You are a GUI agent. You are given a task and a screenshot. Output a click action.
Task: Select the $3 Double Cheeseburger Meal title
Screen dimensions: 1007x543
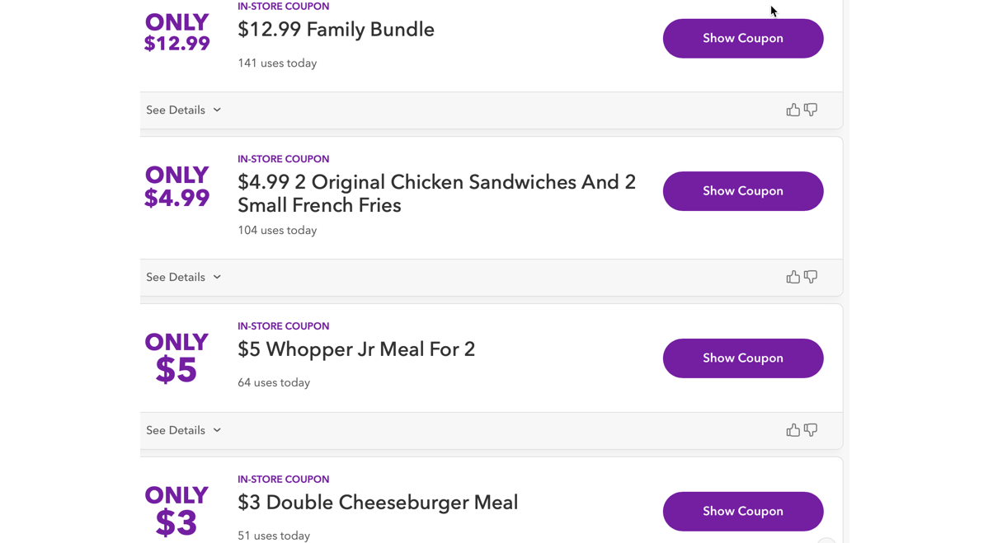coord(378,503)
